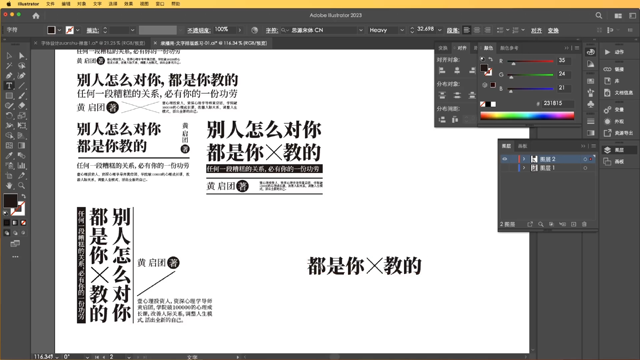Screen dimensions: 640x360
Task: Switch to 画板 panel tab
Action: point(523,145)
